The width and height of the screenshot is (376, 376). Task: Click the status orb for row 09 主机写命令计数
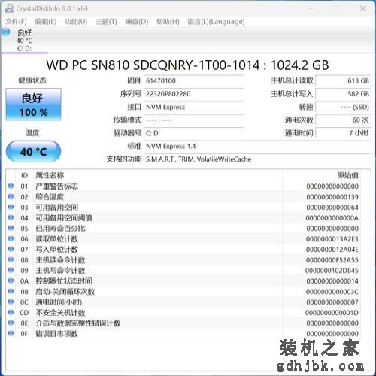click(x=11, y=270)
